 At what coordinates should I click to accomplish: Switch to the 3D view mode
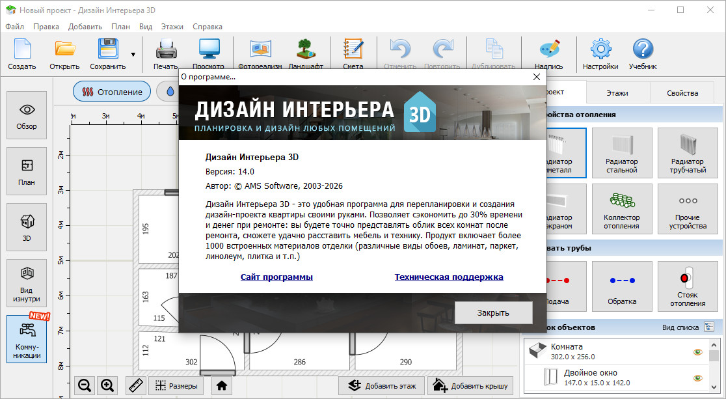[27, 227]
